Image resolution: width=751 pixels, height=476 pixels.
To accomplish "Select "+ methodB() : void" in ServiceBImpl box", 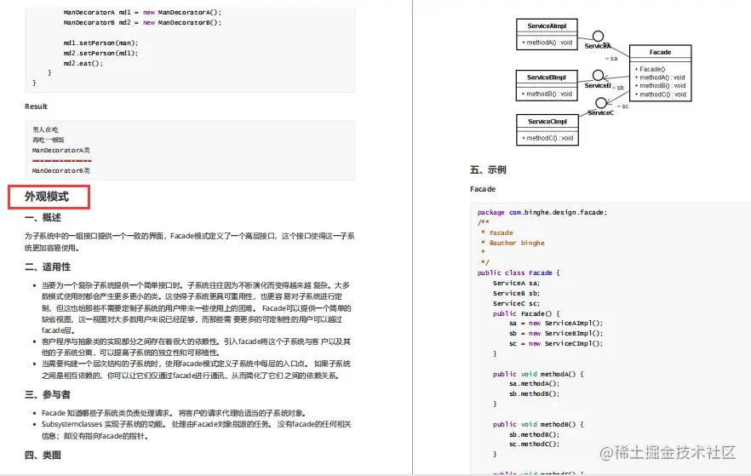I will (547, 94).
